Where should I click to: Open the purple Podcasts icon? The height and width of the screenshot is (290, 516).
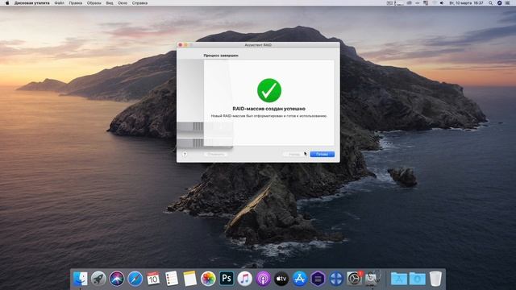[x=263, y=279]
